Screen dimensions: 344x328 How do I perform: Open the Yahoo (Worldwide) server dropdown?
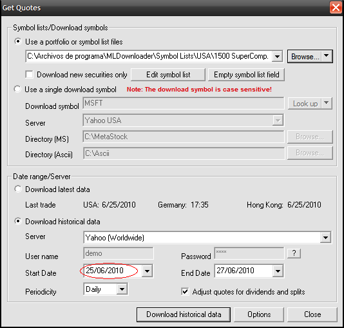pos(325,237)
